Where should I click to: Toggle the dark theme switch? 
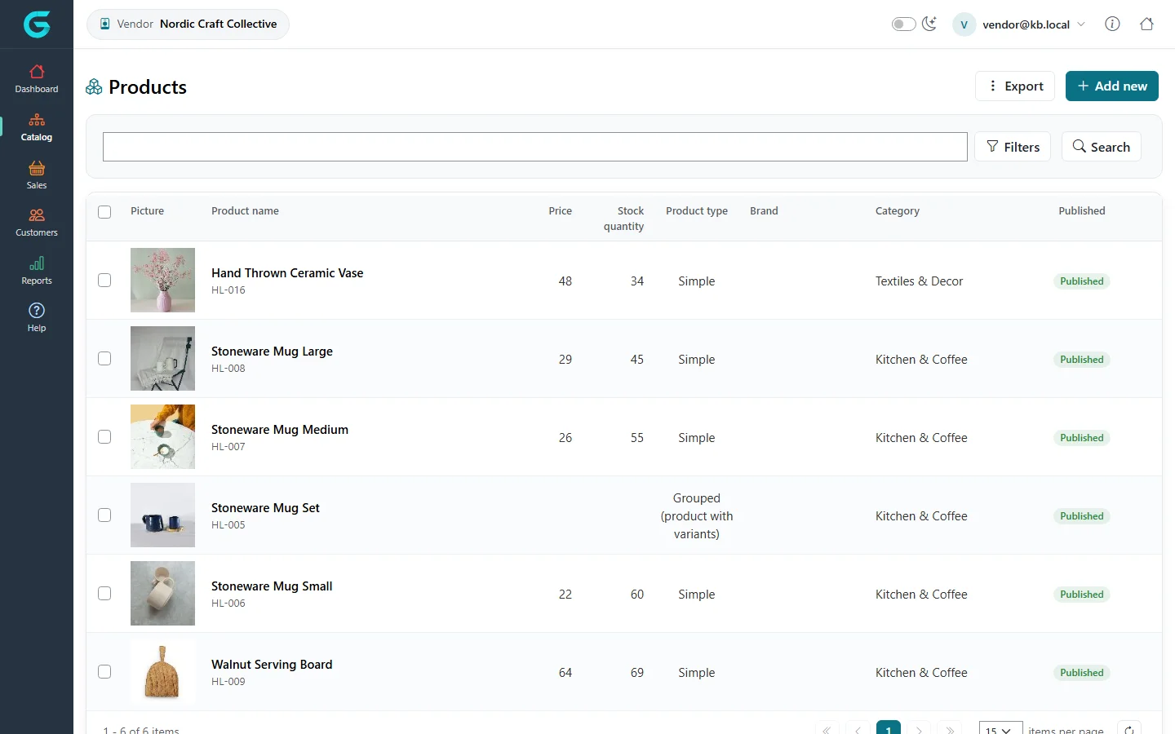903,24
